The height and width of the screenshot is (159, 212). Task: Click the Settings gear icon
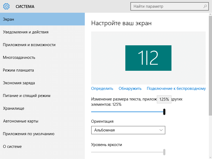6,6
